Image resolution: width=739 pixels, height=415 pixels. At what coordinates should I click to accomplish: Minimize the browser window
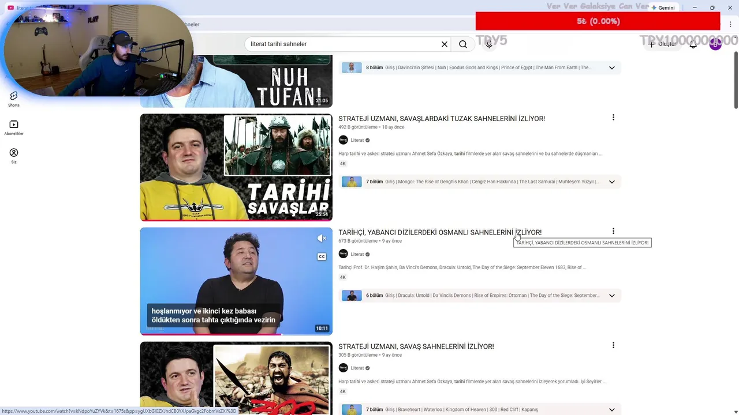695,7
